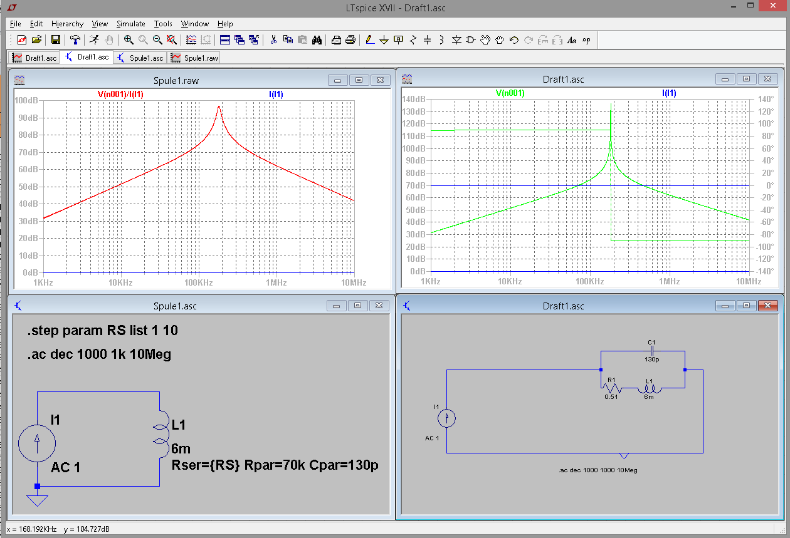The height and width of the screenshot is (538, 790).
Task: Select the 6m inductor L1 in Draft1.asc schematic
Action: click(650, 389)
